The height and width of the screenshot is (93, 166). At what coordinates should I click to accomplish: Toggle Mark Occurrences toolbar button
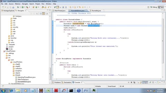point(58,7)
